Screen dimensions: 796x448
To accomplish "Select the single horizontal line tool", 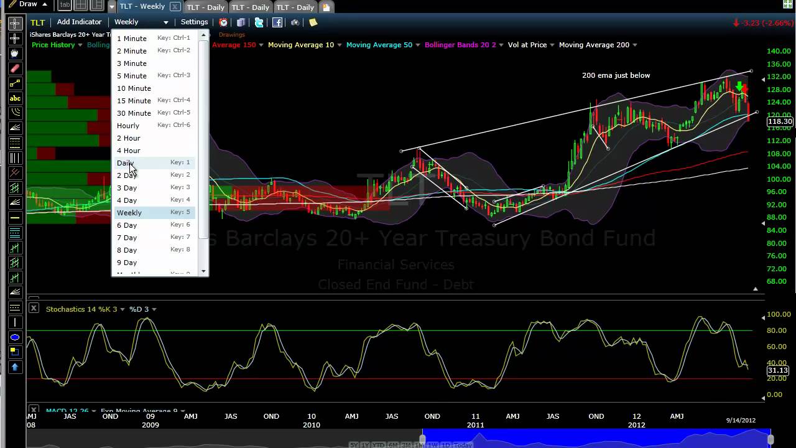I will [x=15, y=218].
